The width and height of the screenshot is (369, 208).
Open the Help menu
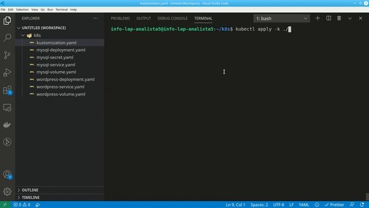[73, 10]
